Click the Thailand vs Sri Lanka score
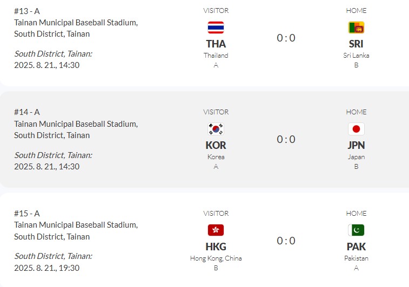Screen dimensions: 409x287 pyautogui.click(x=286, y=38)
